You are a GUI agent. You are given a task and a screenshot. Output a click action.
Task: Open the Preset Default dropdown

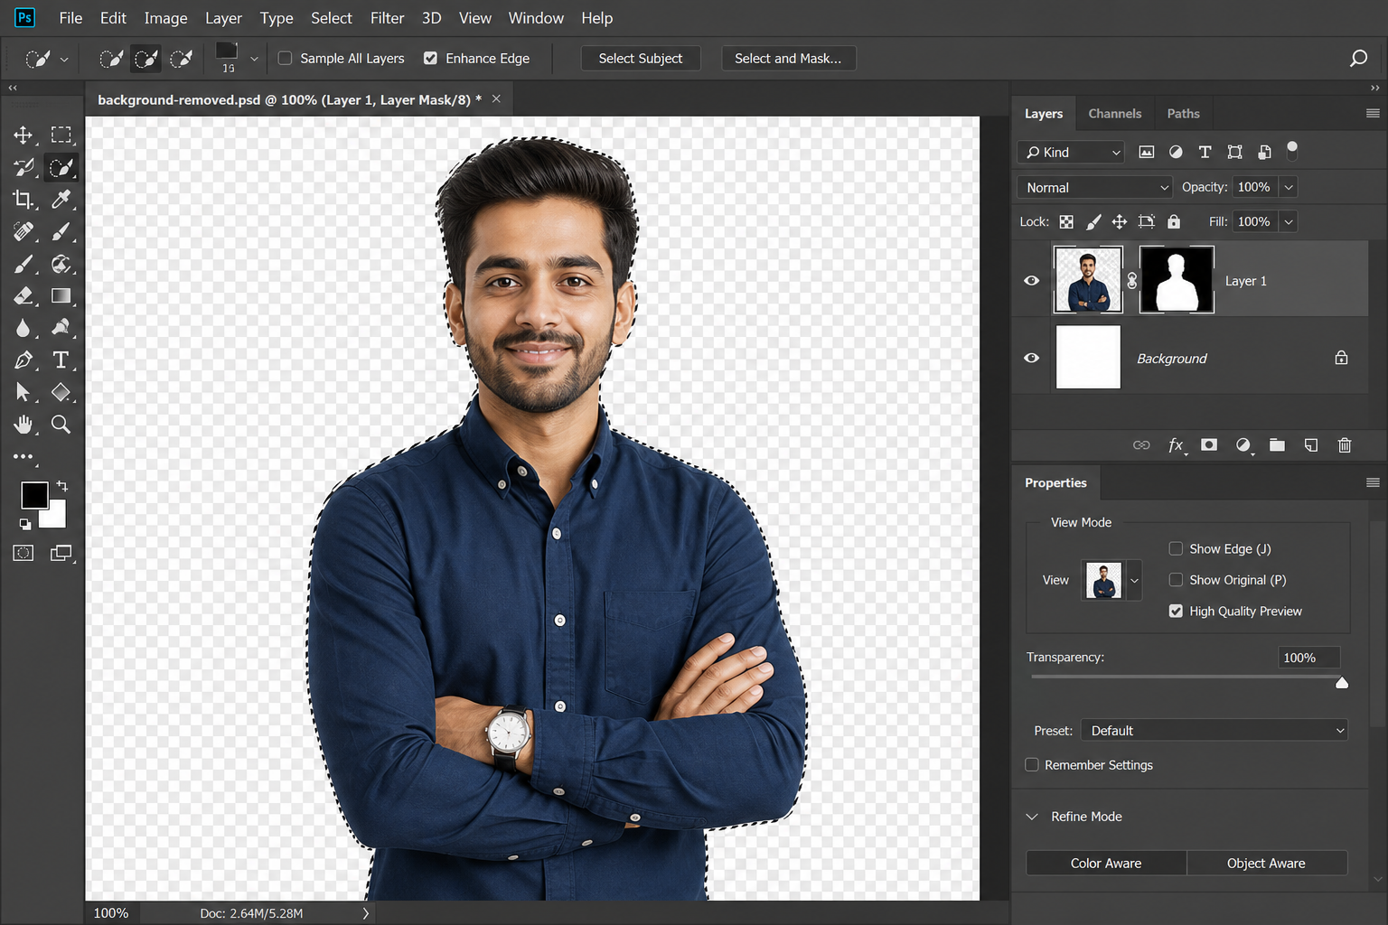pos(1214,731)
